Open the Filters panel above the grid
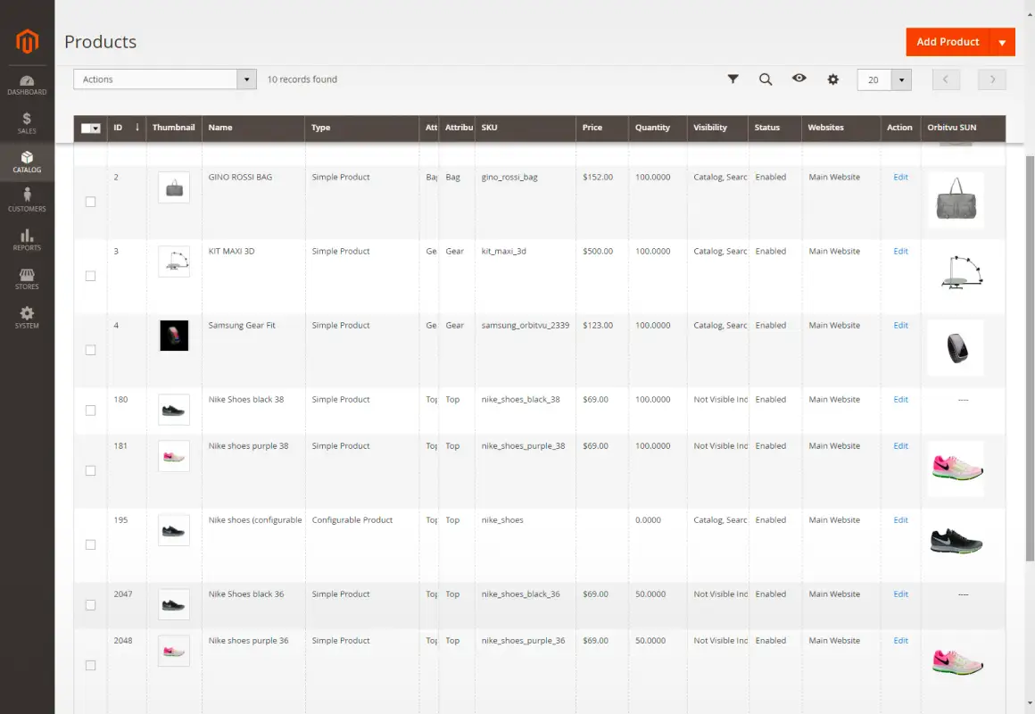The width and height of the screenshot is (1035, 714). coord(733,79)
